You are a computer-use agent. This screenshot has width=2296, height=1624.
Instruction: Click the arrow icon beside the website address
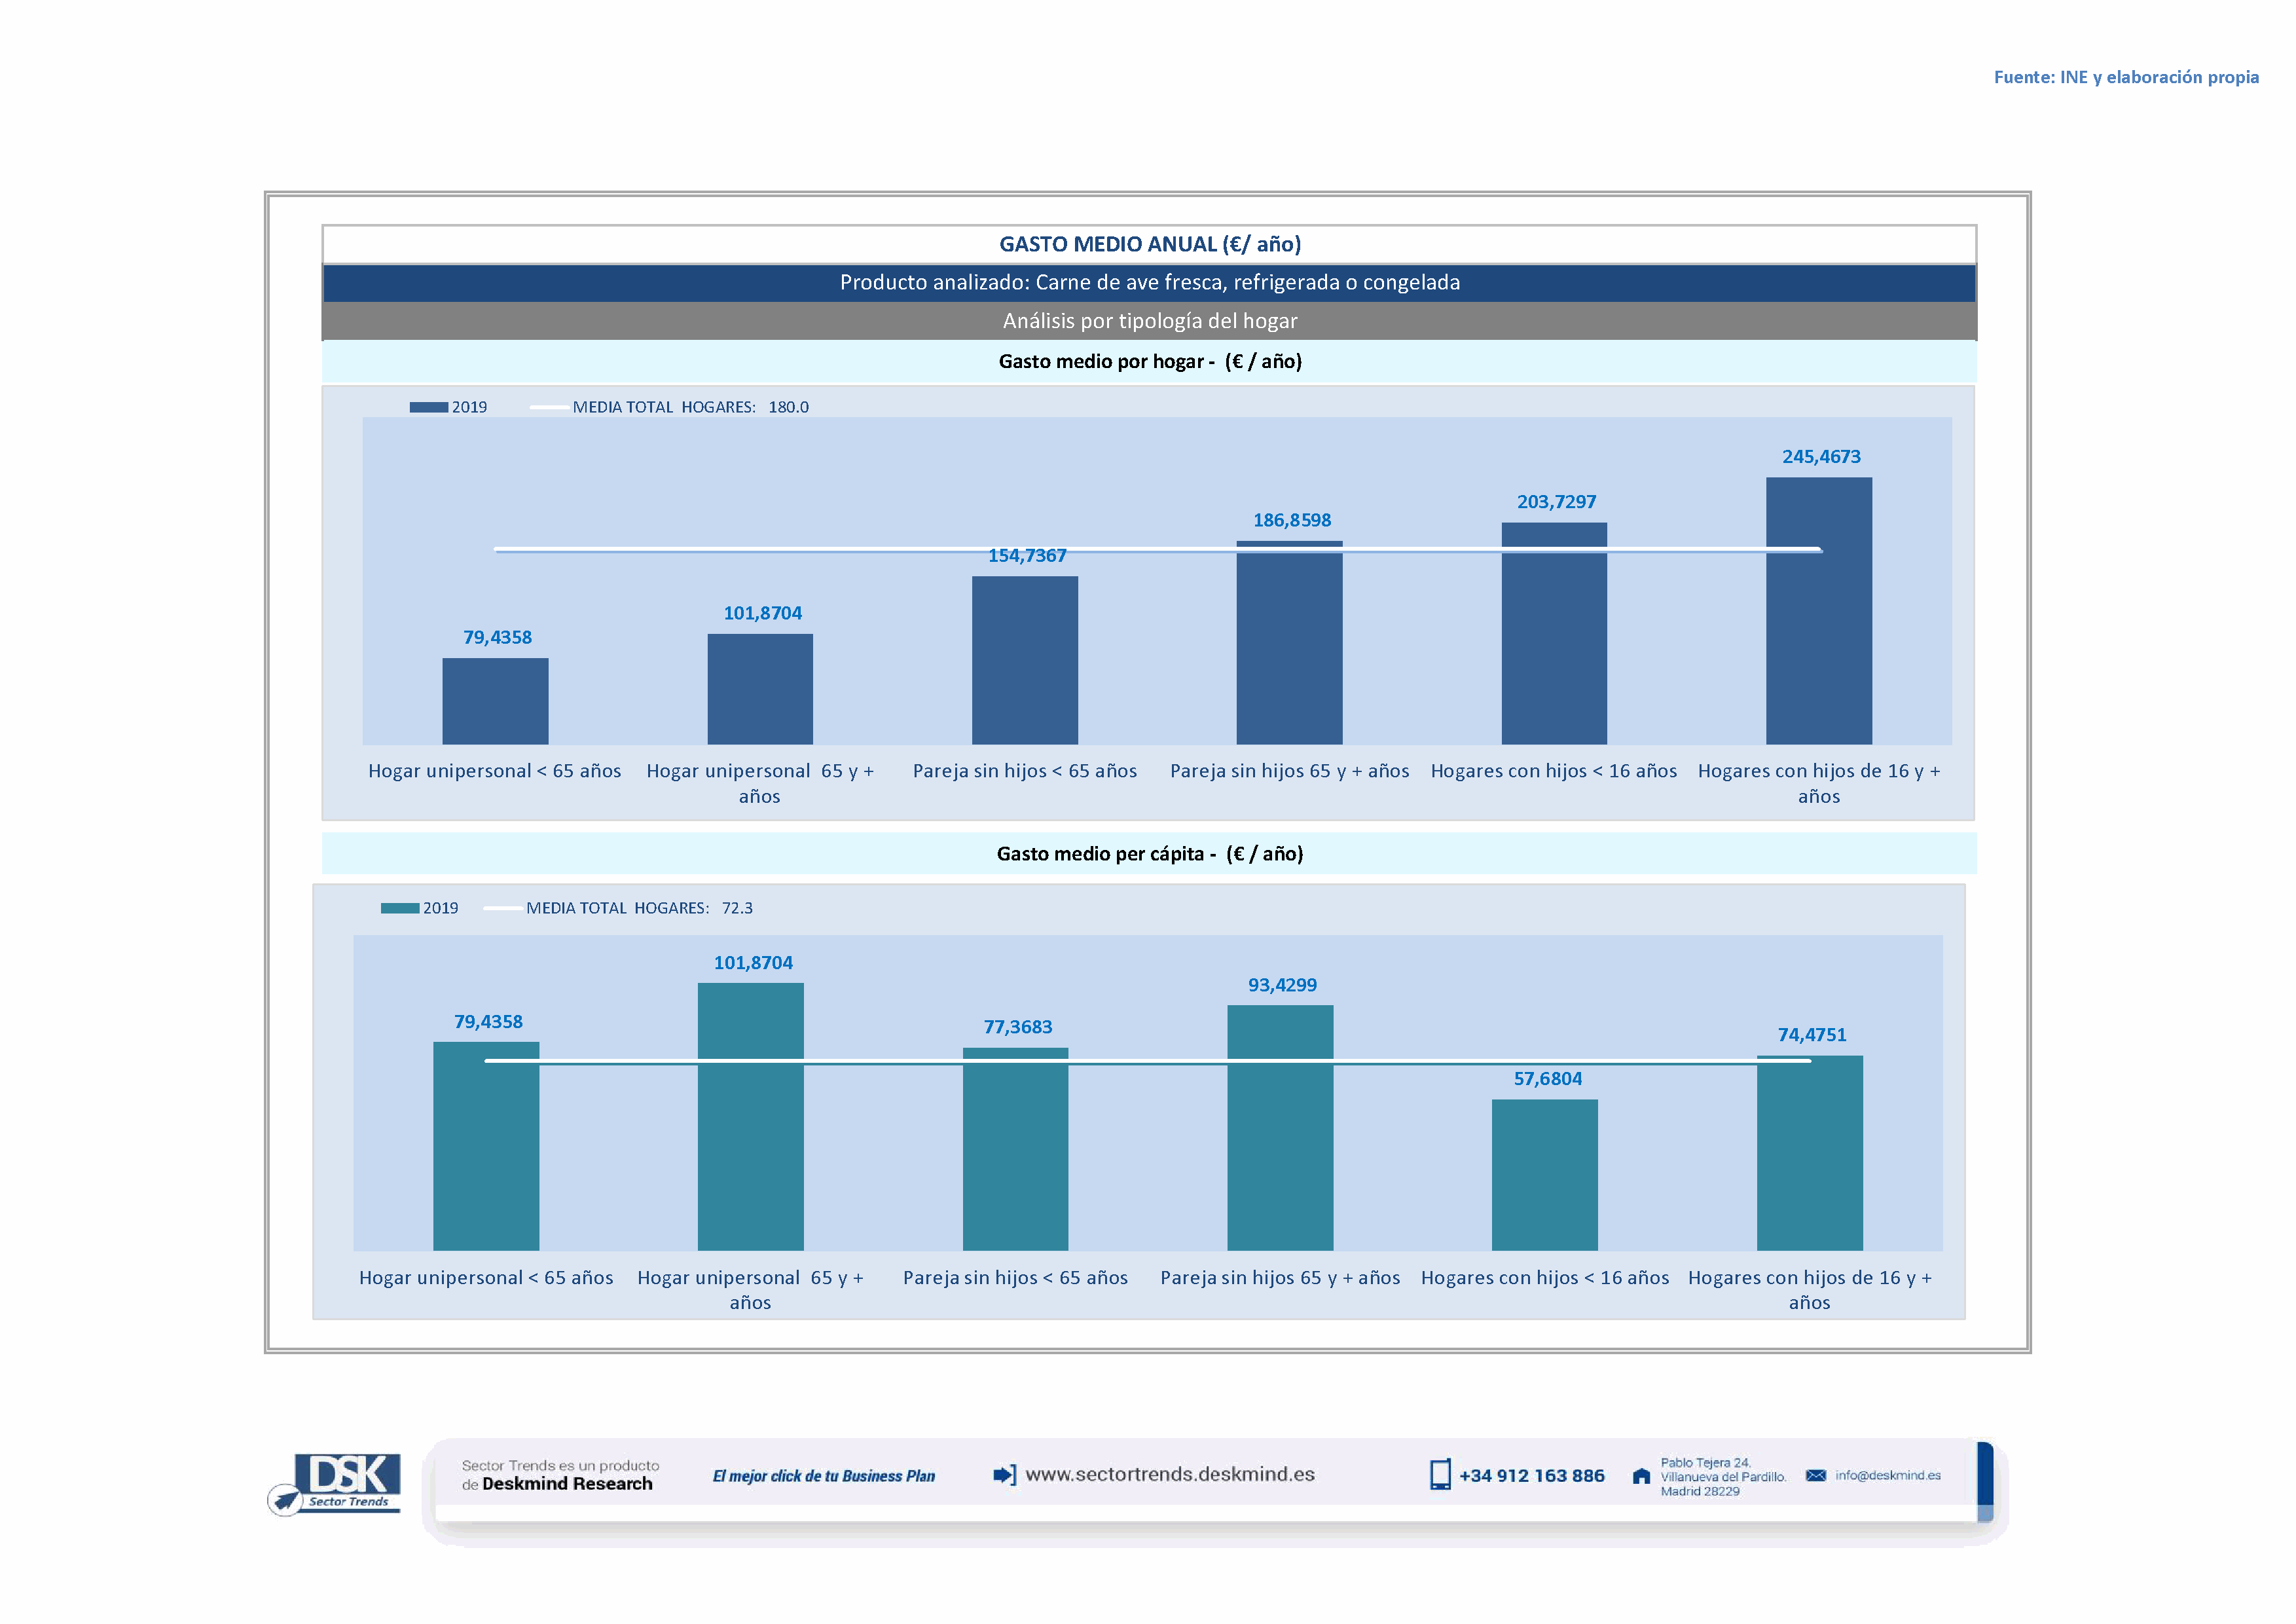1004,1474
